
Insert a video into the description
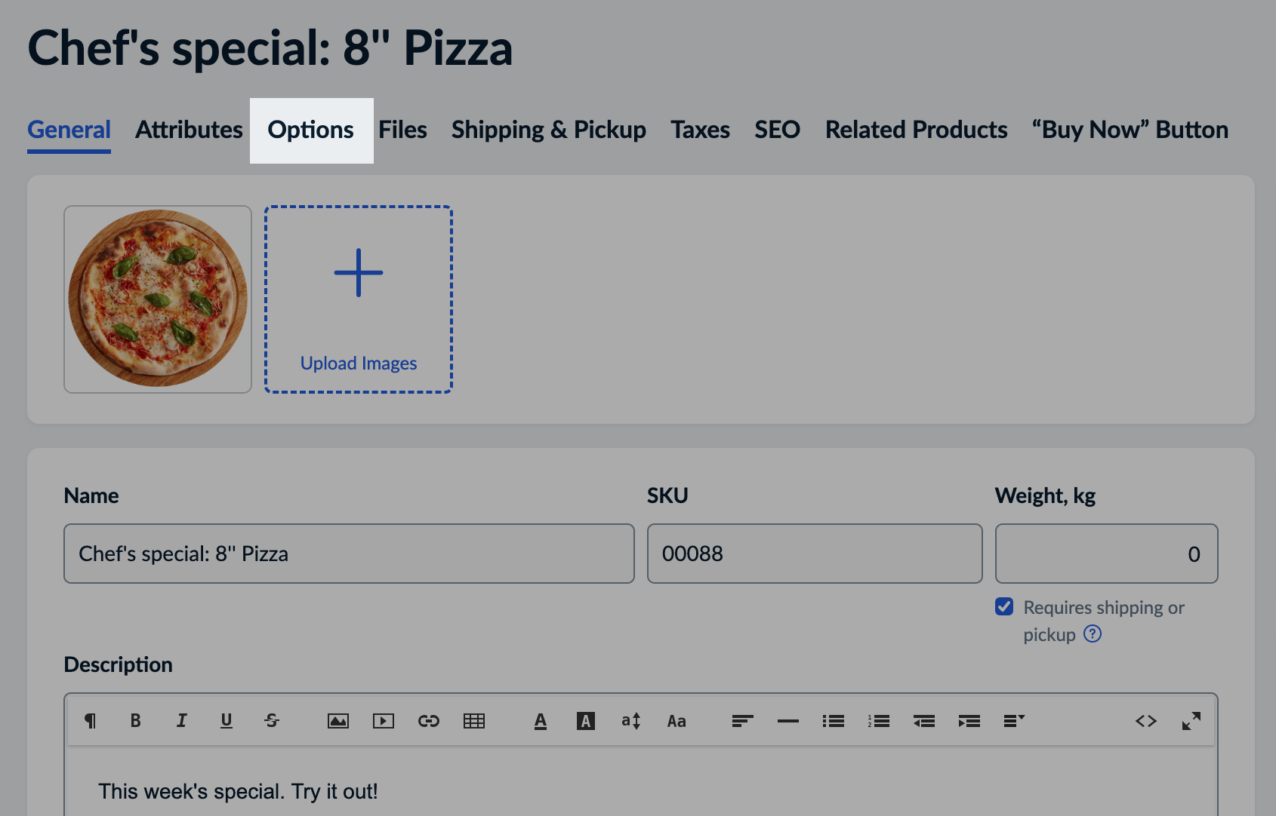(x=384, y=720)
